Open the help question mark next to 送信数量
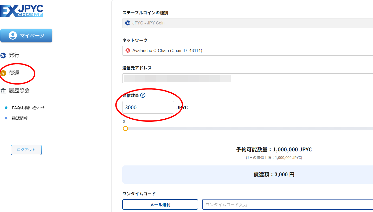The image size is (373, 212). pos(143,95)
